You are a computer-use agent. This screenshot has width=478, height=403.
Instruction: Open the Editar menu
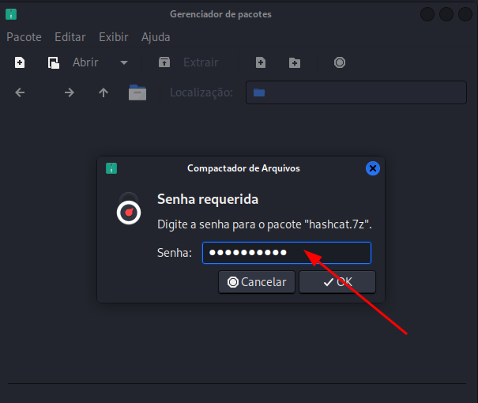[70, 37]
